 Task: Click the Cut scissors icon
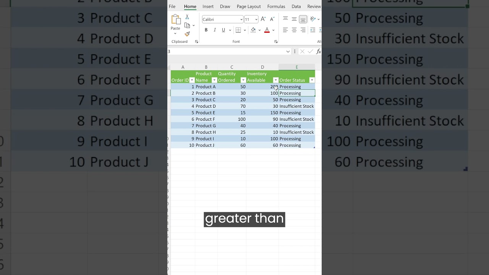(x=187, y=17)
